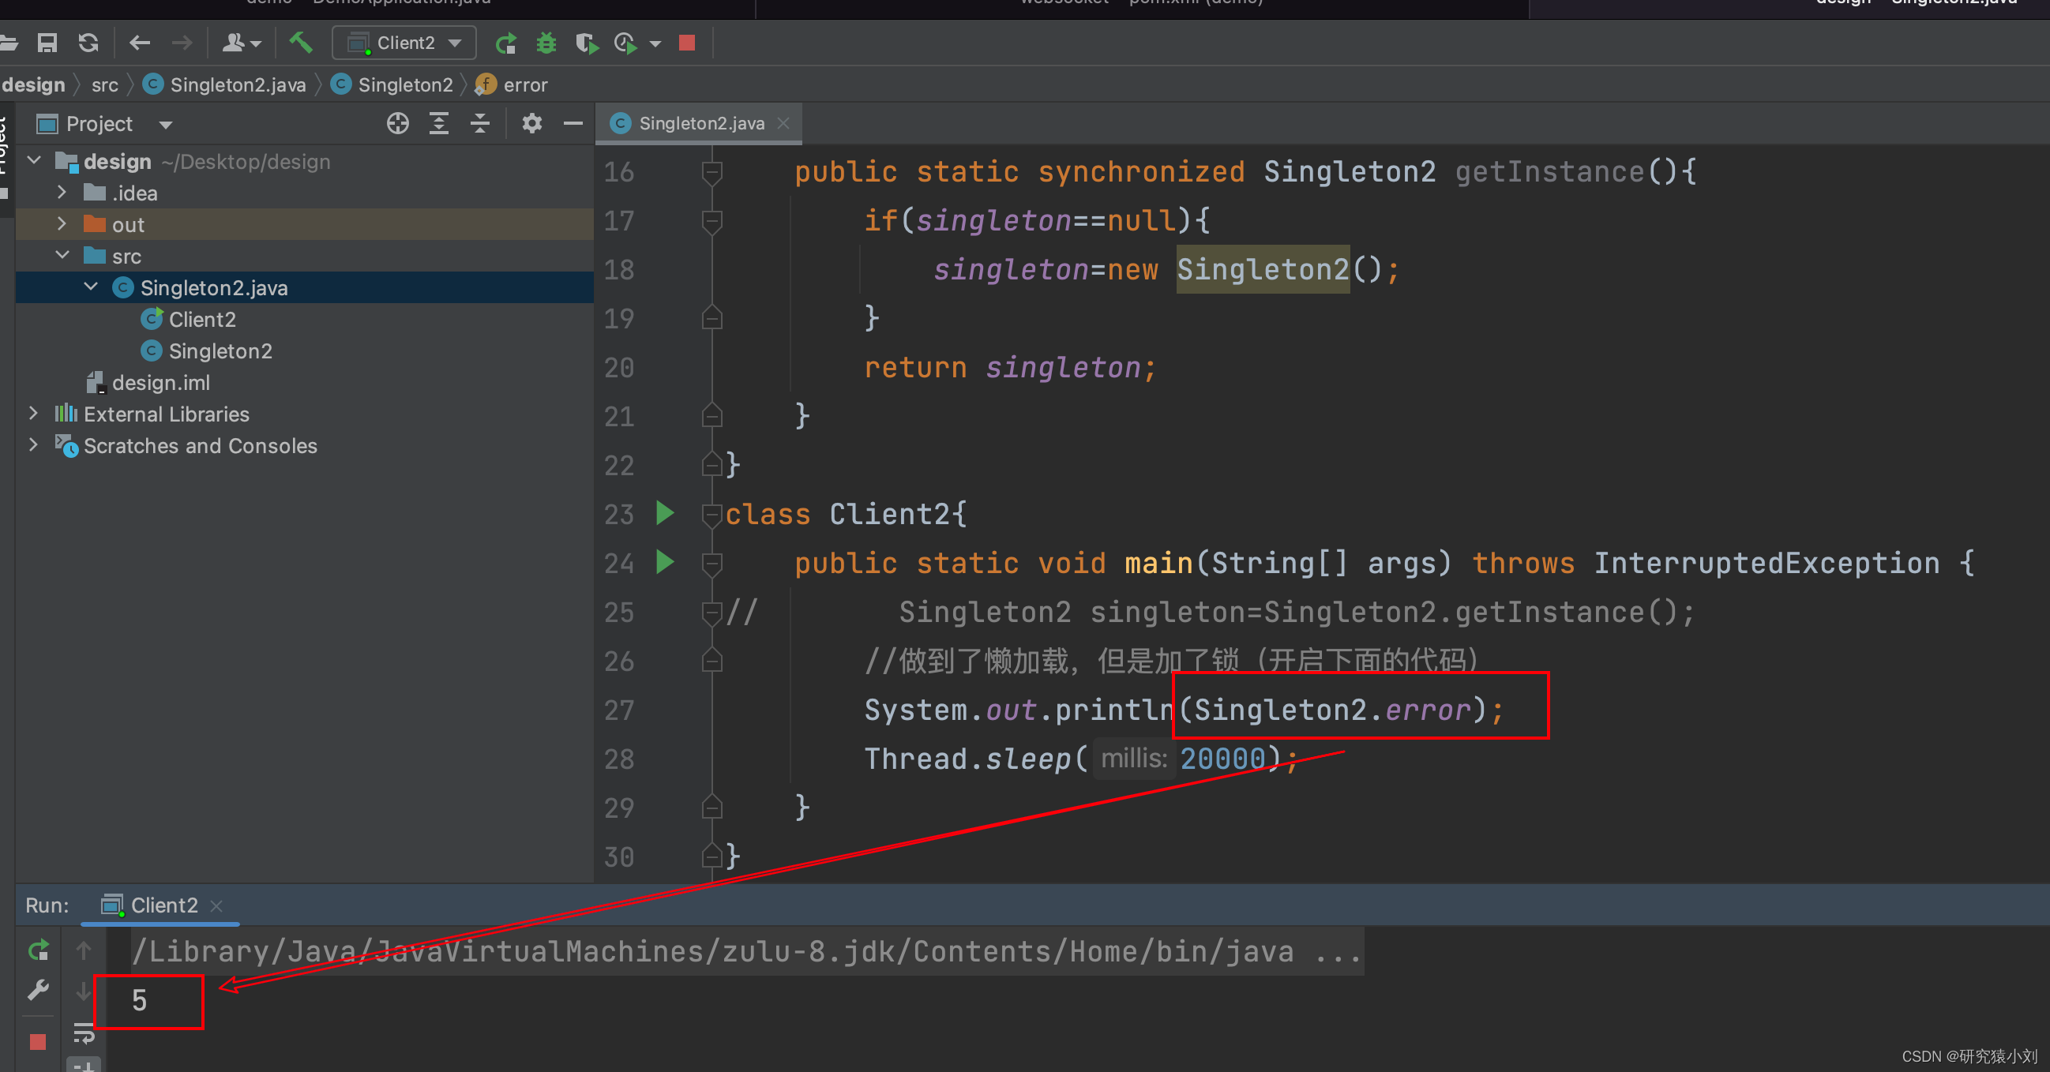
Task: Expand the .idea folder
Action: point(62,193)
